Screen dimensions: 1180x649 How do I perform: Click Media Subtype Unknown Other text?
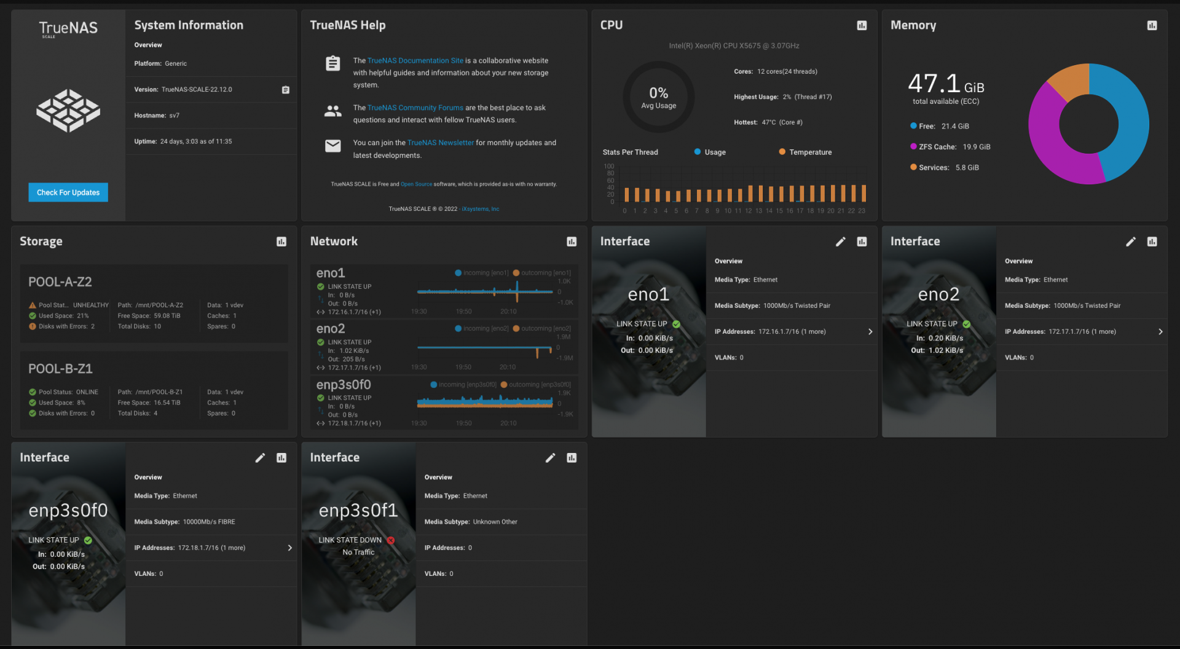(471, 522)
